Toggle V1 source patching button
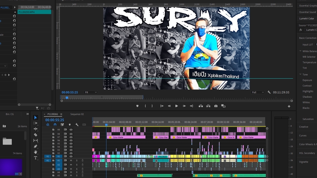Image resolution: width=317 pixels, height=178 pixels. coord(48,156)
